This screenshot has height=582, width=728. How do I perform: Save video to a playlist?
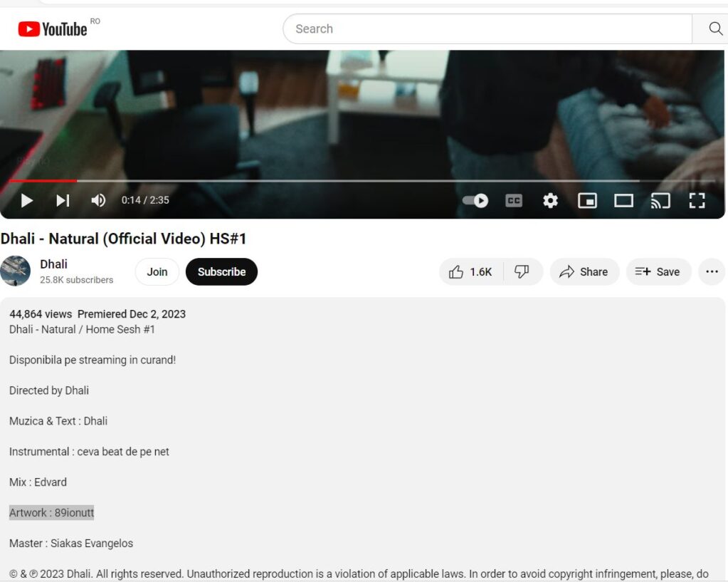tap(658, 272)
